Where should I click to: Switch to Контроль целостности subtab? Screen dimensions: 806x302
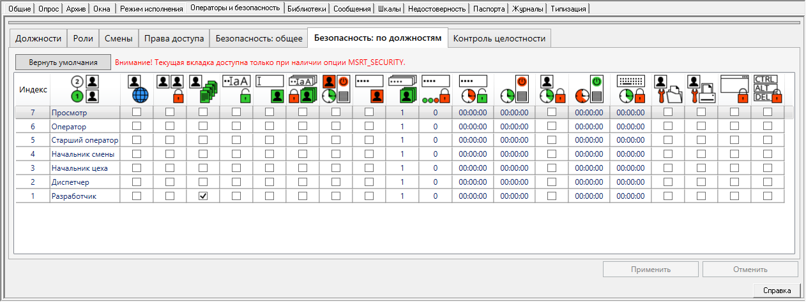point(499,38)
